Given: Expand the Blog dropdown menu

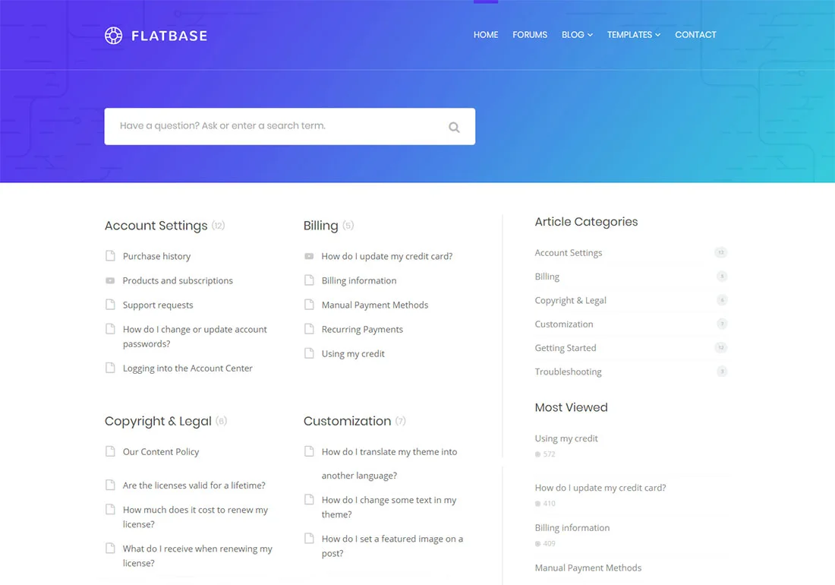Looking at the screenshot, I should point(577,35).
